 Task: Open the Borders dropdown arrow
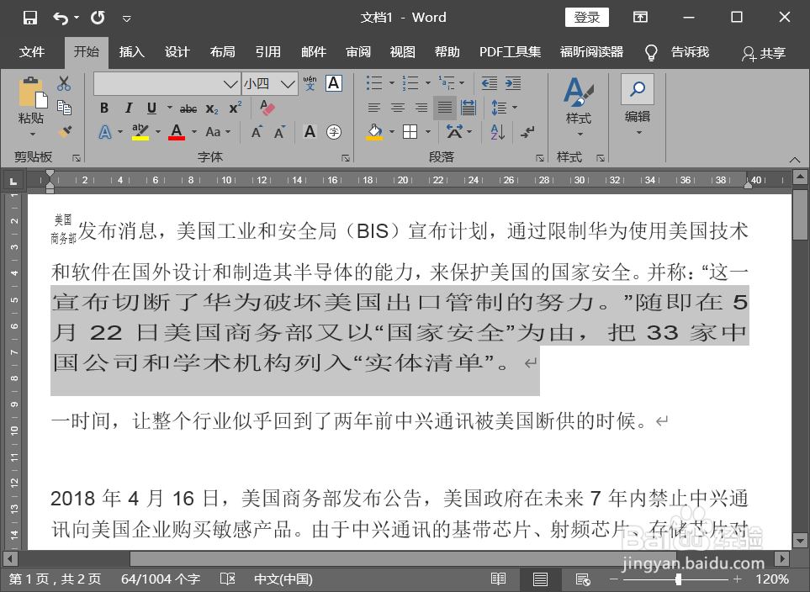point(428,132)
